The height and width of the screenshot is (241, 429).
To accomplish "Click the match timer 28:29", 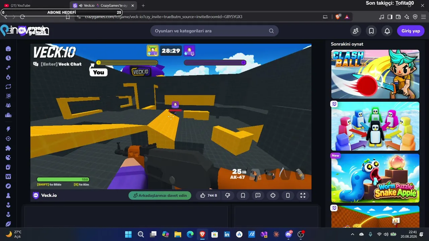I will point(171,51).
